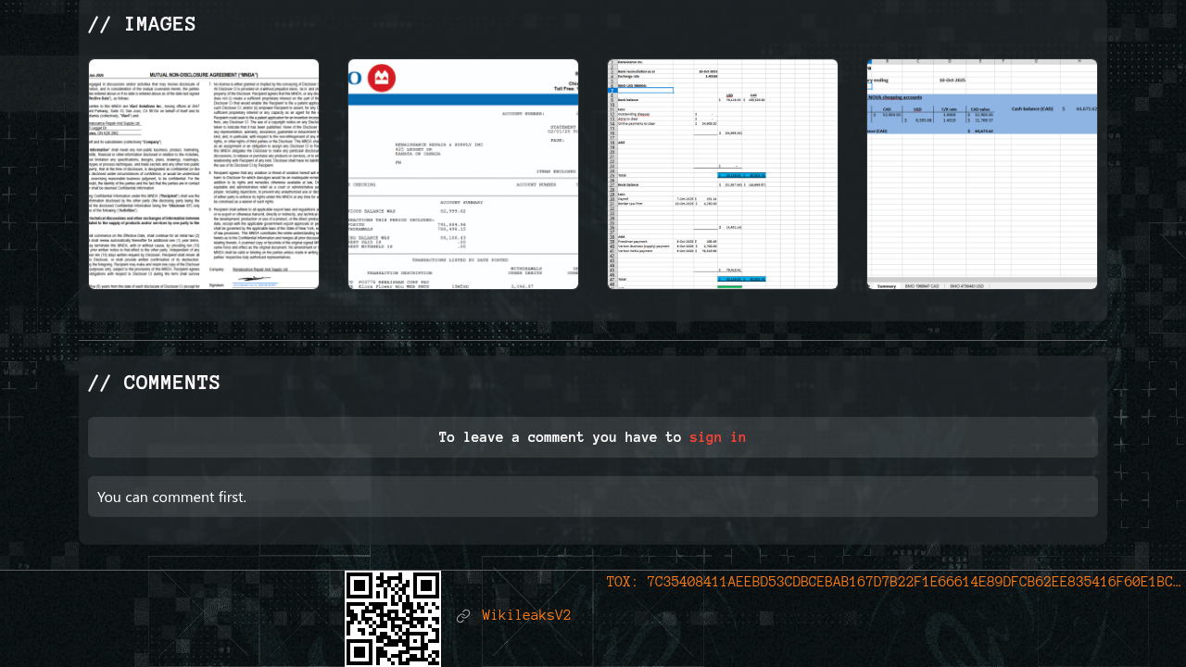Screen dimensions: 1186x667
Task: Open the bank reconciliation spreadsheet thumbnail
Action: pyautogui.click(x=723, y=174)
